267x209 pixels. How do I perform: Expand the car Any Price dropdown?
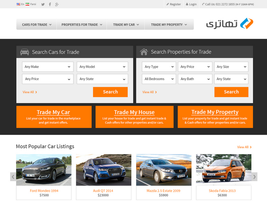point(48,79)
